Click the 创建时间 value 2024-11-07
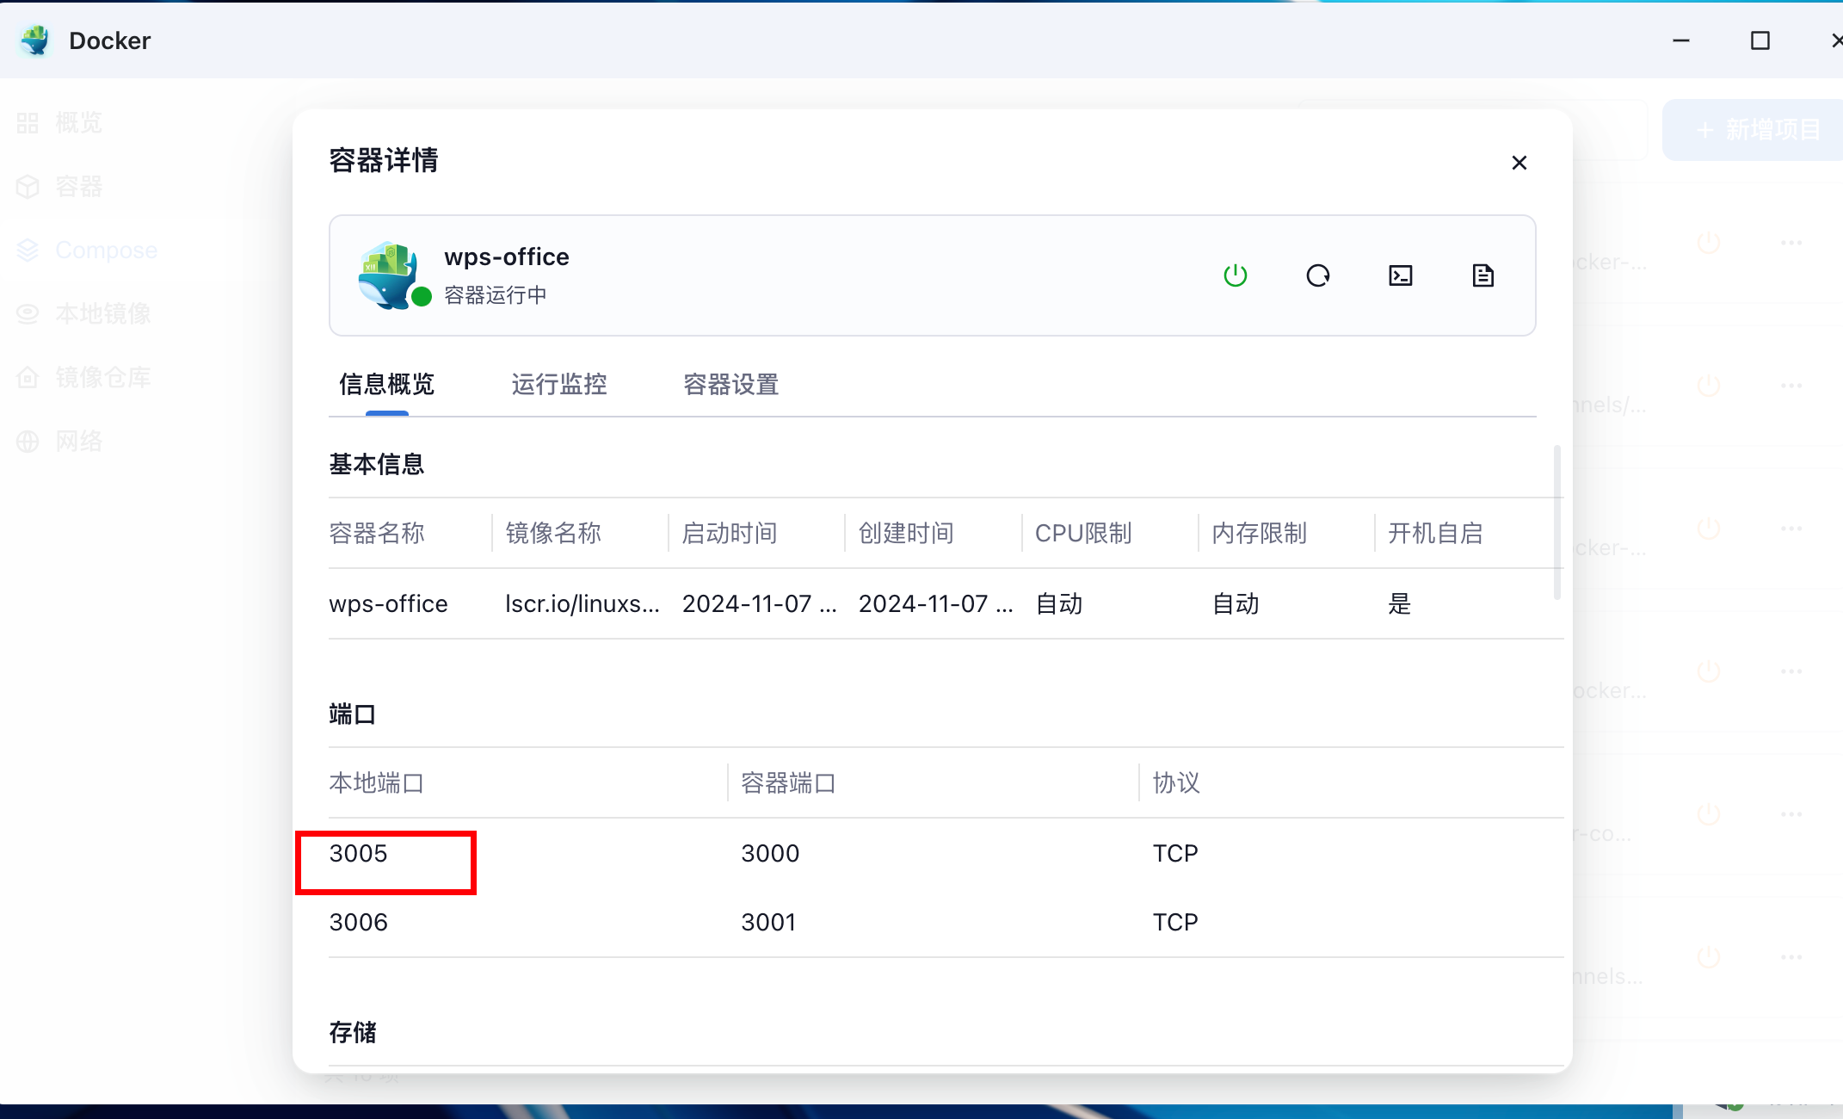The height and width of the screenshot is (1119, 1843). 935,603
